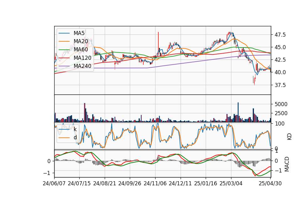The height and width of the screenshot is (216, 301).
Task: Click the MA60 legend label
Action: 81,50
